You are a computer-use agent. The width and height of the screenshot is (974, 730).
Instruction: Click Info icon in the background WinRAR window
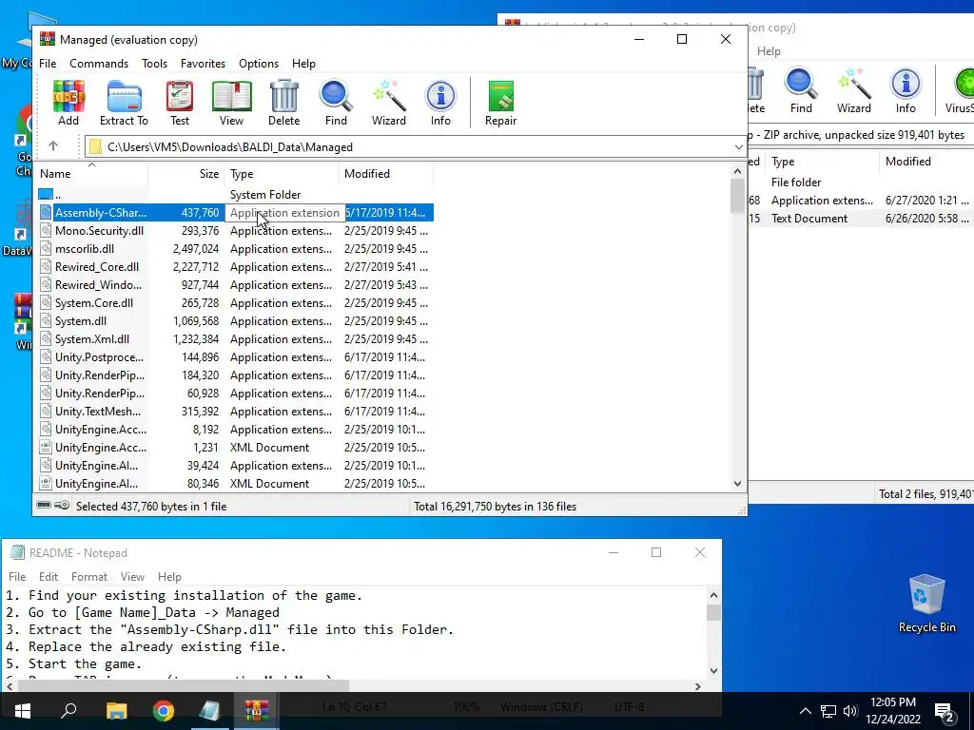coord(906,90)
